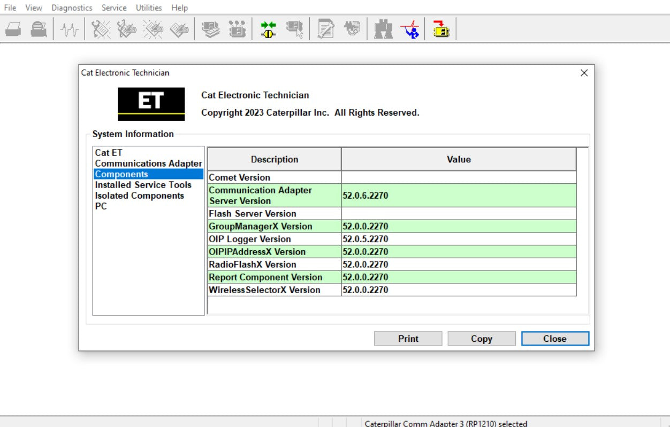Click the Print Preview toolbar icon
The height and width of the screenshot is (427, 670).
39,29
